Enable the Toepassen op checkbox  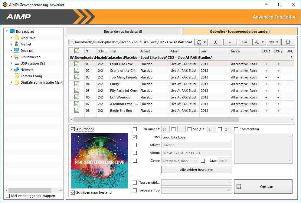[x=135, y=190]
